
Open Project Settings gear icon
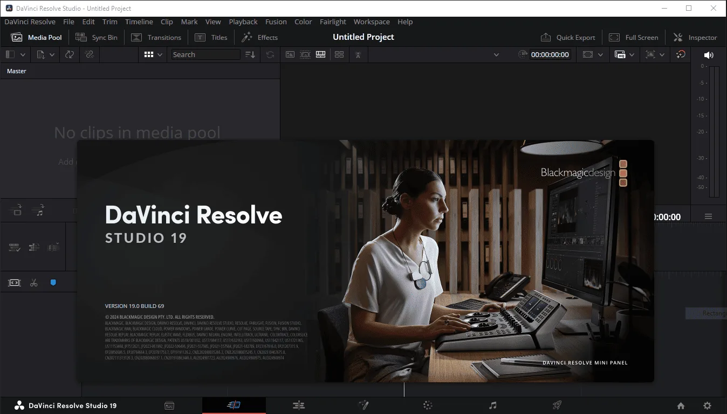[x=708, y=406]
